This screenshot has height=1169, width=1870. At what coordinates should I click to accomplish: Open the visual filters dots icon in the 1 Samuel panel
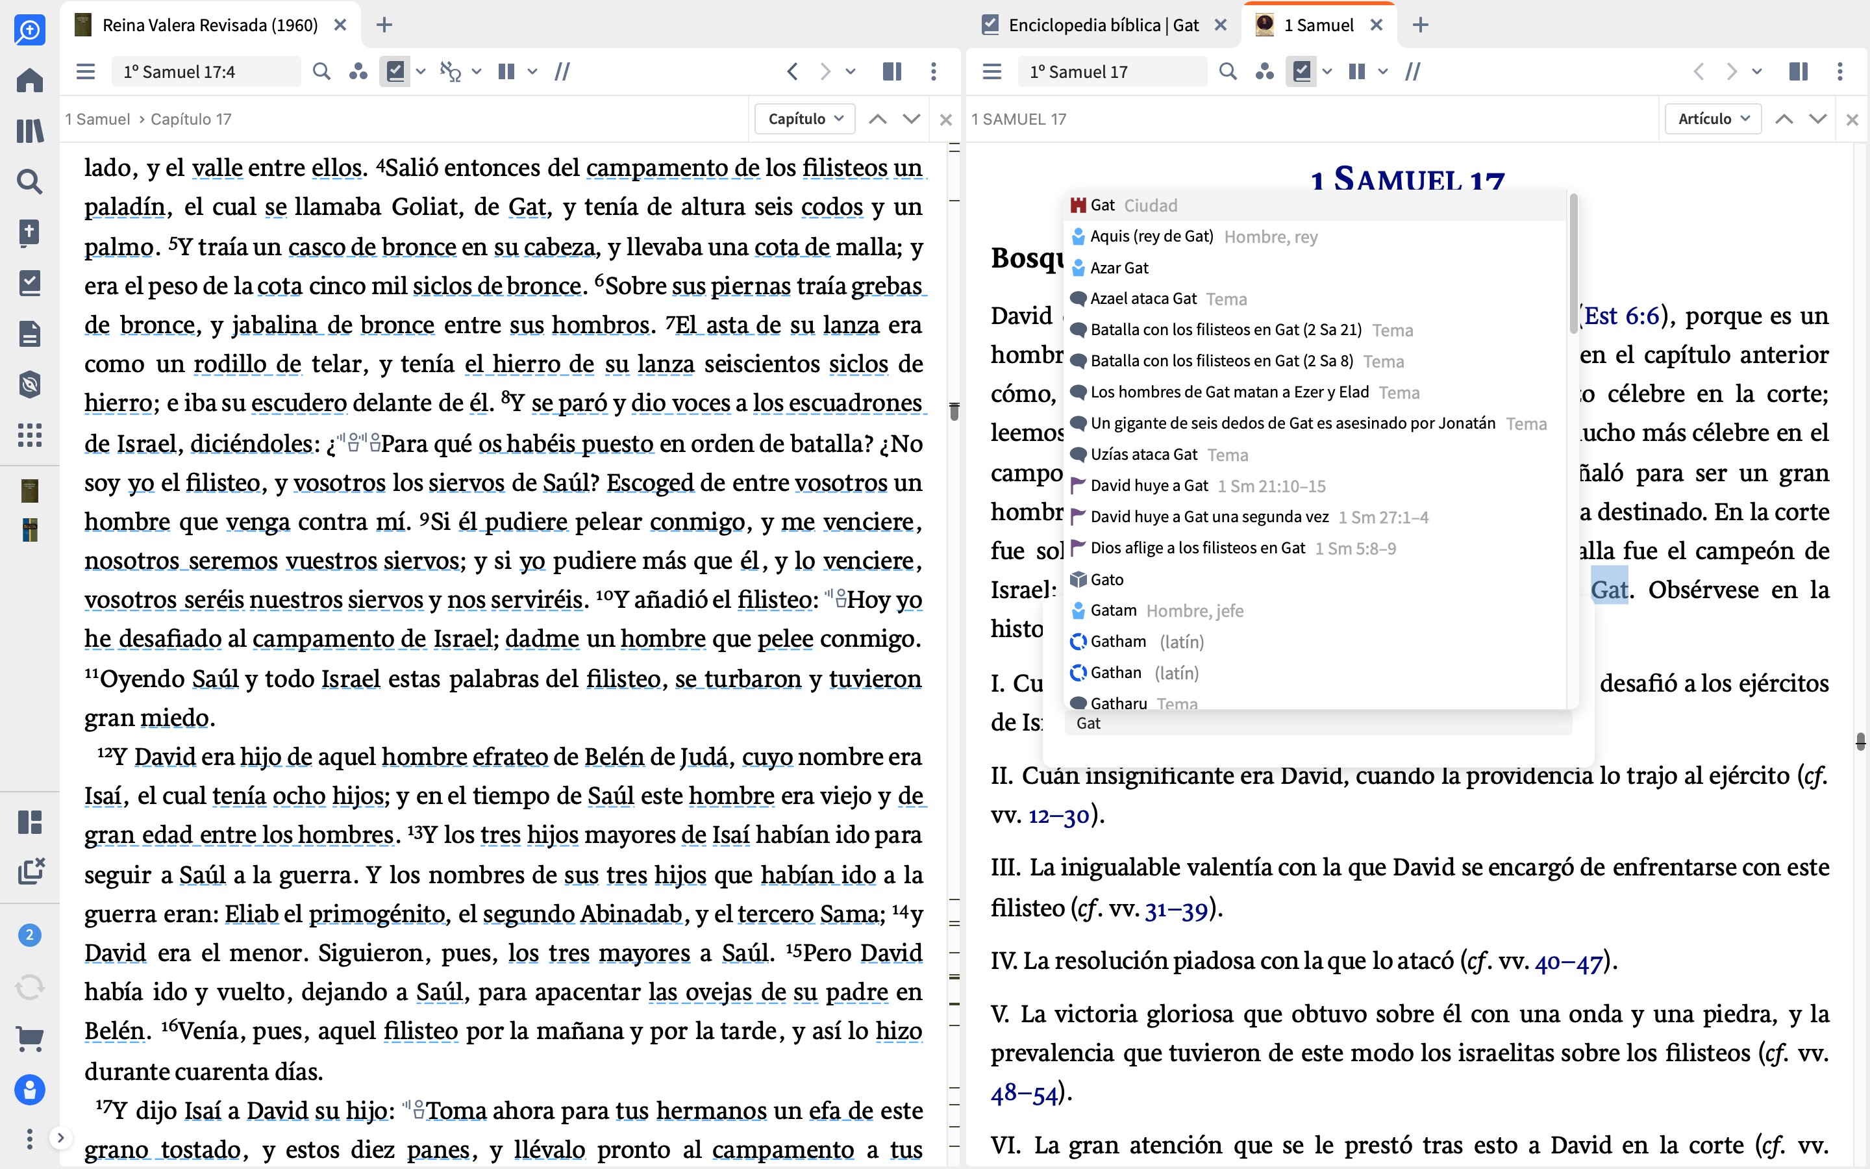pyautogui.click(x=1264, y=72)
